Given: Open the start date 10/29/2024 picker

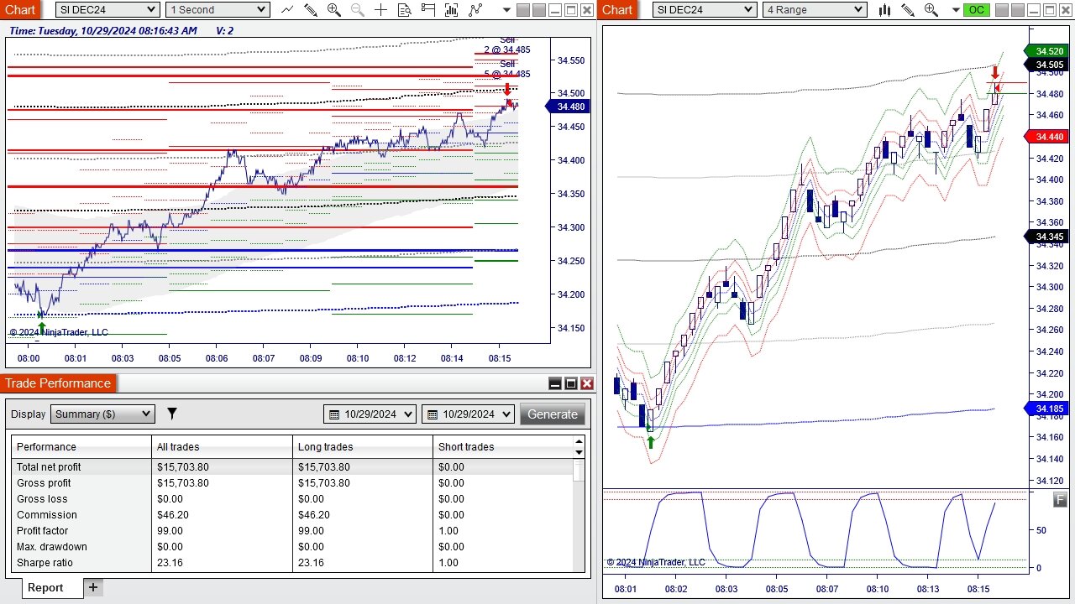Looking at the screenshot, I should coord(370,414).
